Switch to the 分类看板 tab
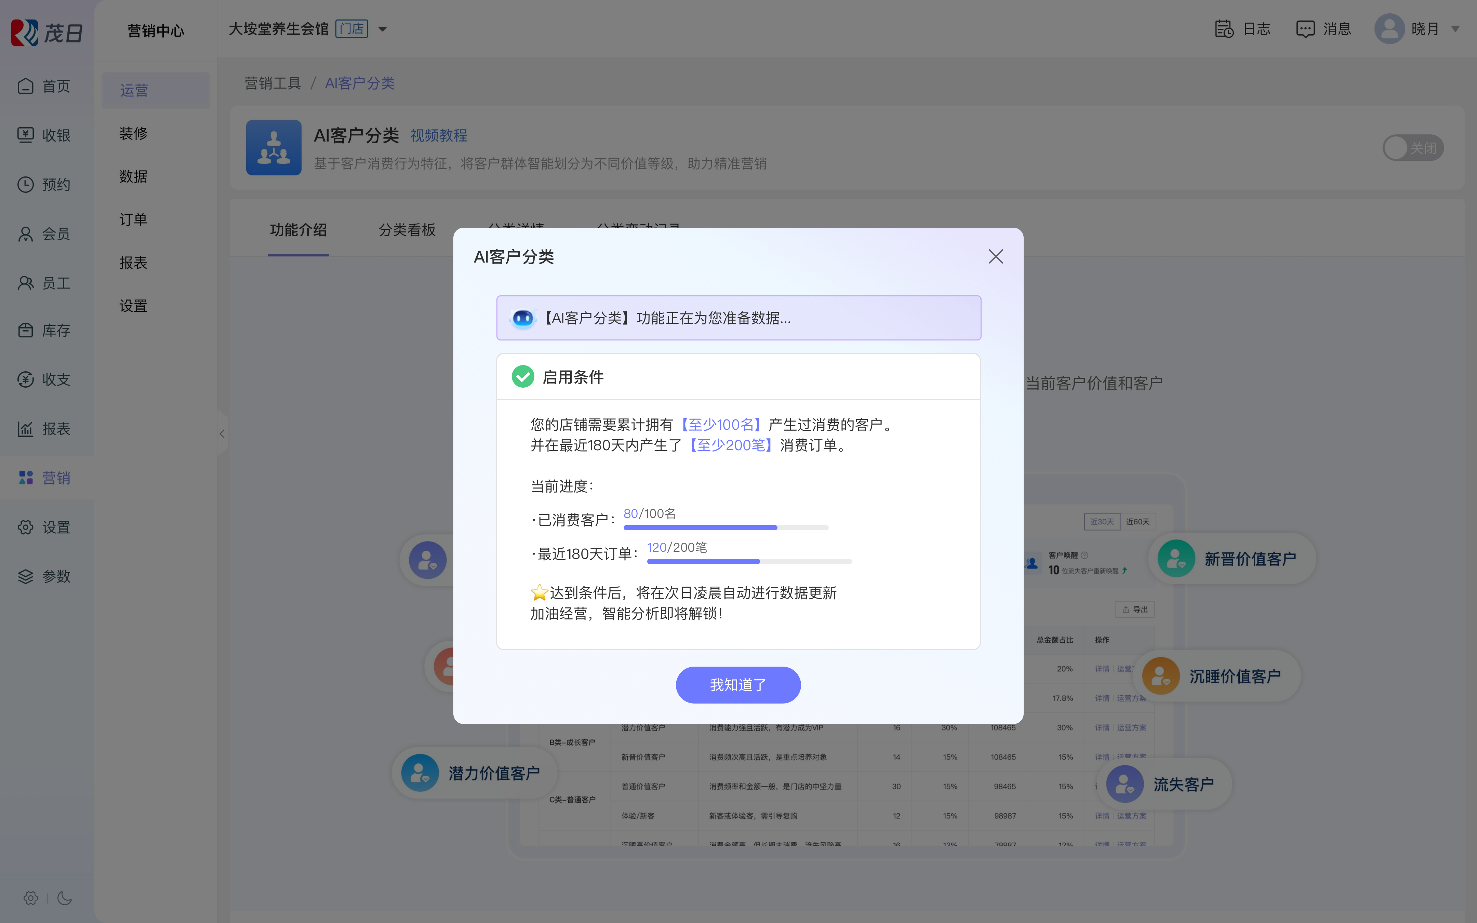Image resolution: width=1477 pixels, height=923 pixels. tap(407, 229)
